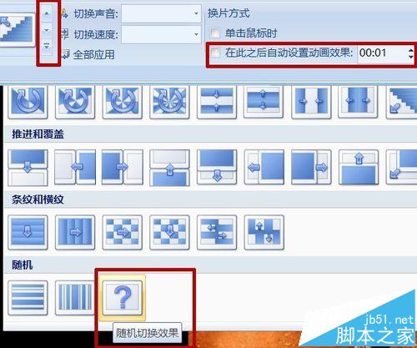Tick the 在此之后自动设置动画效果 checkbox
417x348 pixels.
point(215,53)
